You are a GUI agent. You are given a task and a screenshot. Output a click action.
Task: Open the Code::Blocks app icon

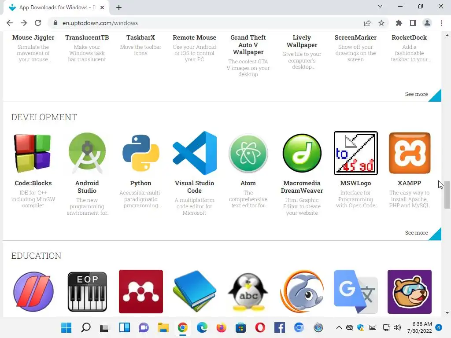pos(33,153)
